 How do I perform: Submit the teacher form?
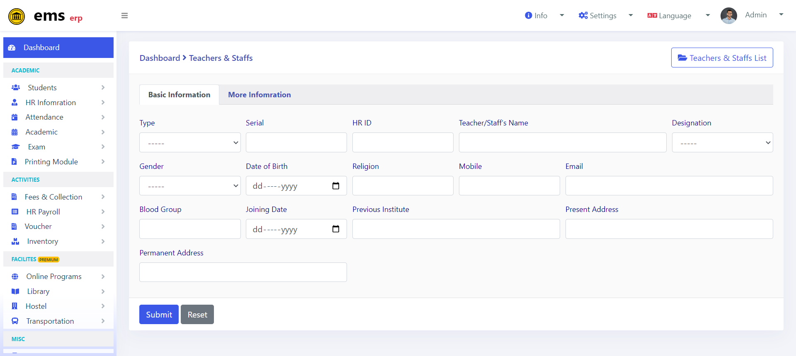point(159,315)
